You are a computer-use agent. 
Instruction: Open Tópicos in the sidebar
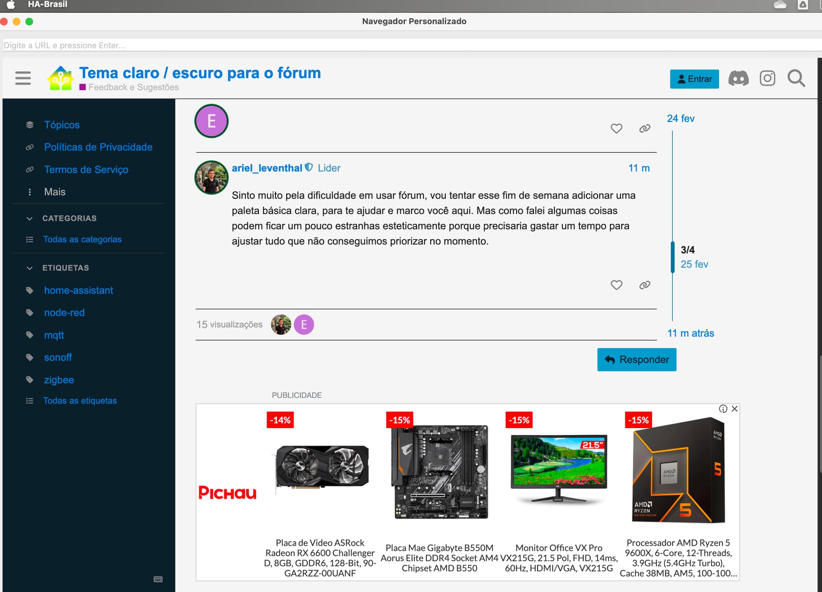coord(62,125)
